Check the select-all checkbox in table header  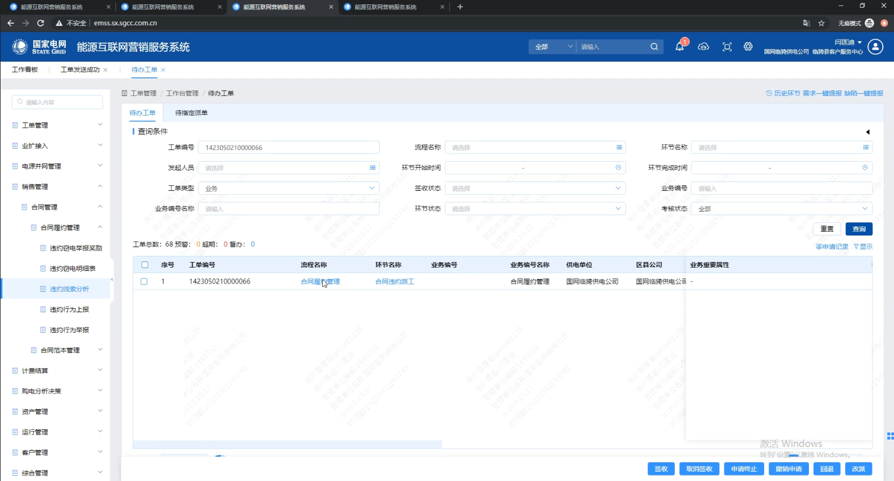point(145,265)
